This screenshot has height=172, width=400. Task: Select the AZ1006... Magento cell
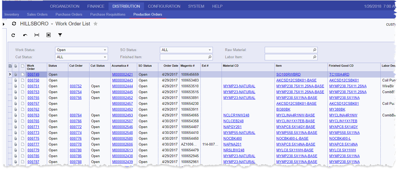point(190,144)
